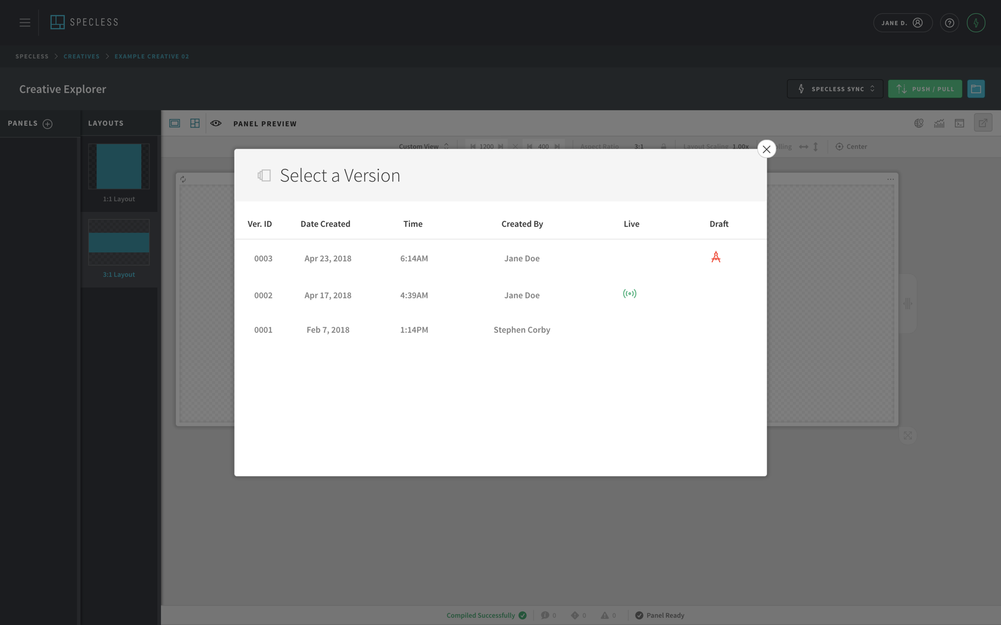Viewport: 1001px width, 625px height.
Task: Click the help question mark icon
Action: [949, 23]
